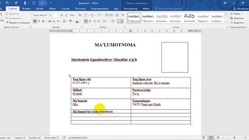Open the underline style dropdown arrow

coord(46,21)
